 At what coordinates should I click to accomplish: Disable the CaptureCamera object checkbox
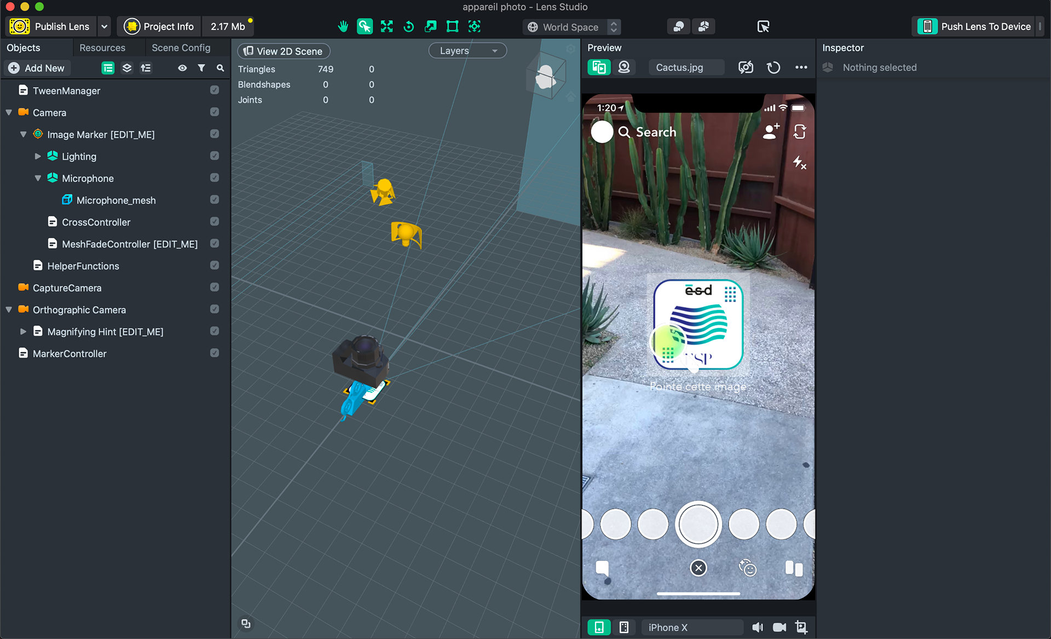point(215,287)
